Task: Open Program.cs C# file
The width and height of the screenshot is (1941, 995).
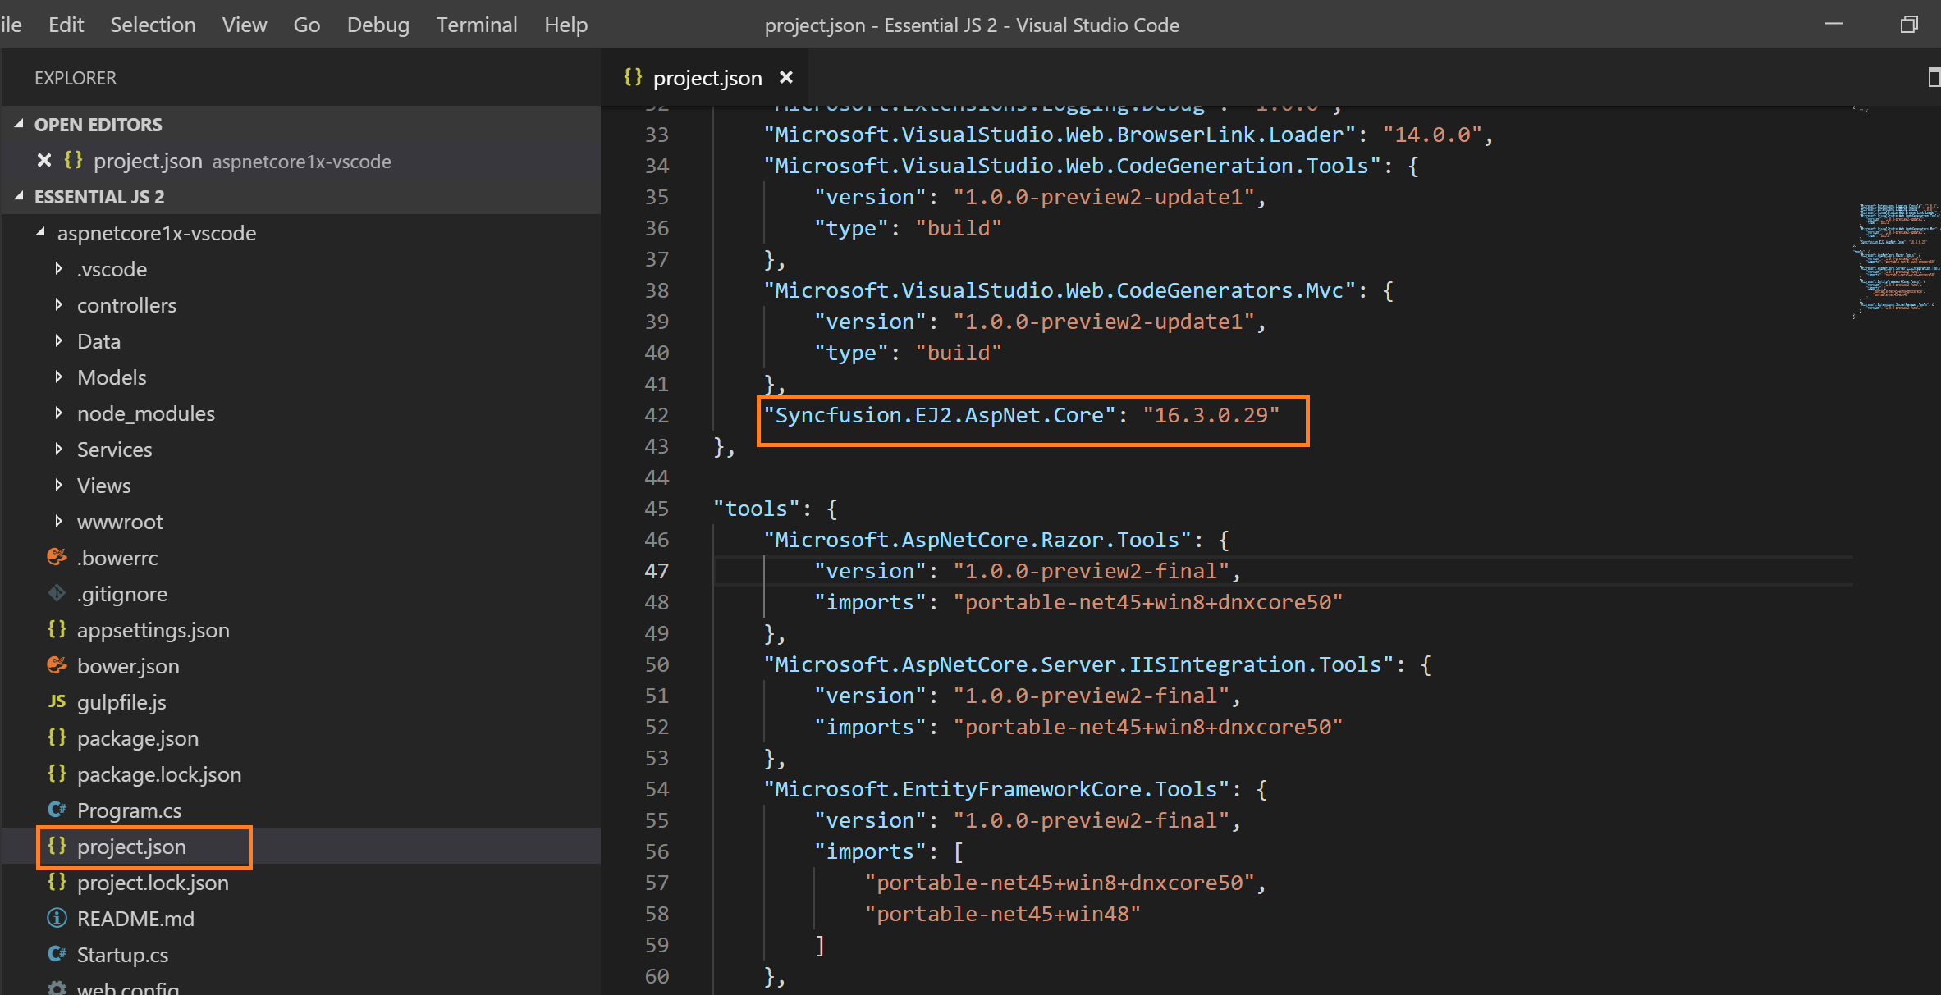Action: click(x=129, y=810)
